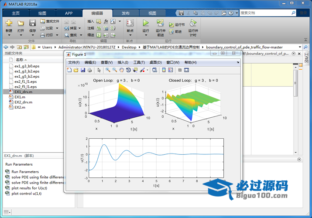This screenshot has width=312, height=218.
Task: Click the Name (名称) column header
Action: (20, 60)
